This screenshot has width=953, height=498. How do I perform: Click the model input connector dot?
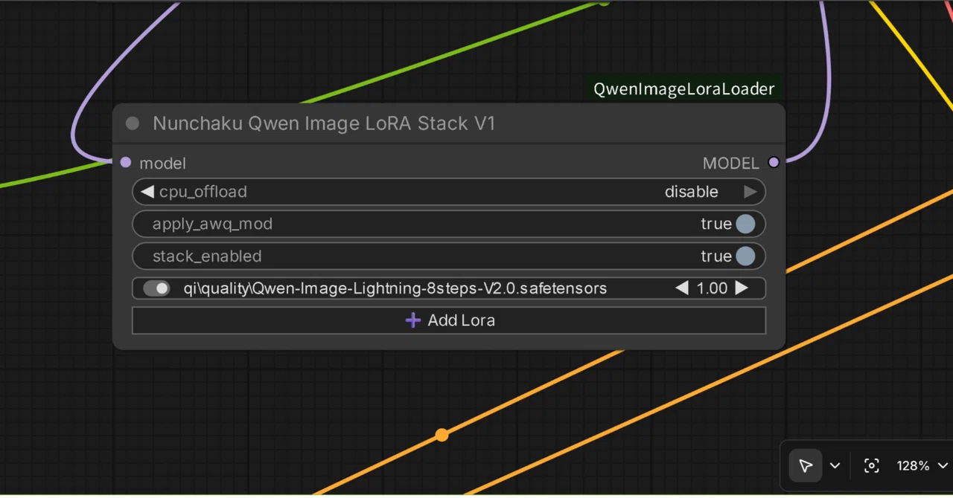pyautogui.click(x=125, y=162)
